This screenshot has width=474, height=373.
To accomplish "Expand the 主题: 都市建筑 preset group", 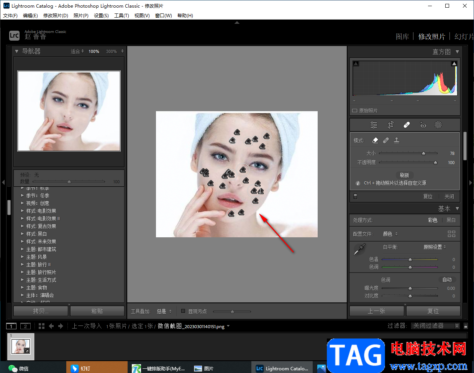I will coord(22,249).
